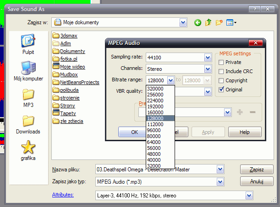Viewport: 280px width, 207px height.
Task: Open the Downloads folder shortcut
Action: [x=28, y=124]
